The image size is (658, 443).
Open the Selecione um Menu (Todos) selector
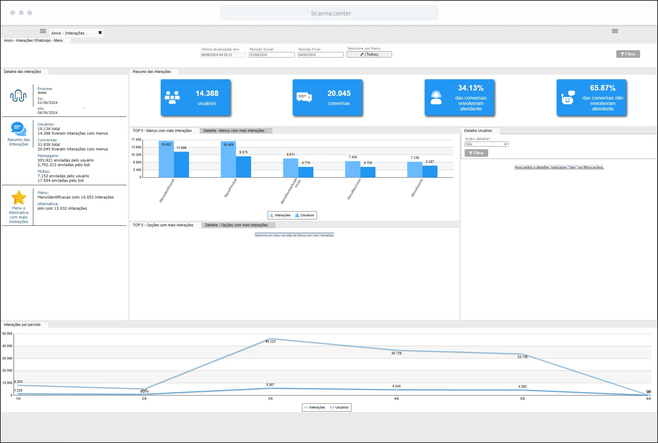(x=369, y=54)
